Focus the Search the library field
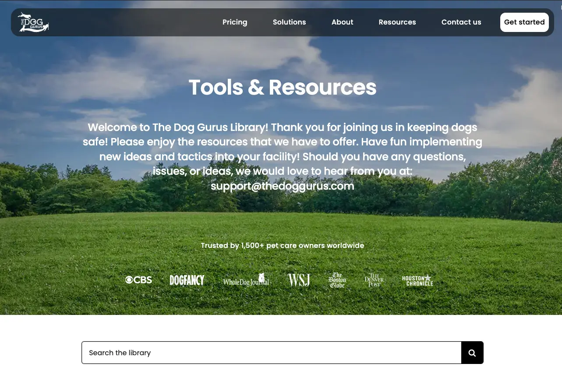 (271, 353)
